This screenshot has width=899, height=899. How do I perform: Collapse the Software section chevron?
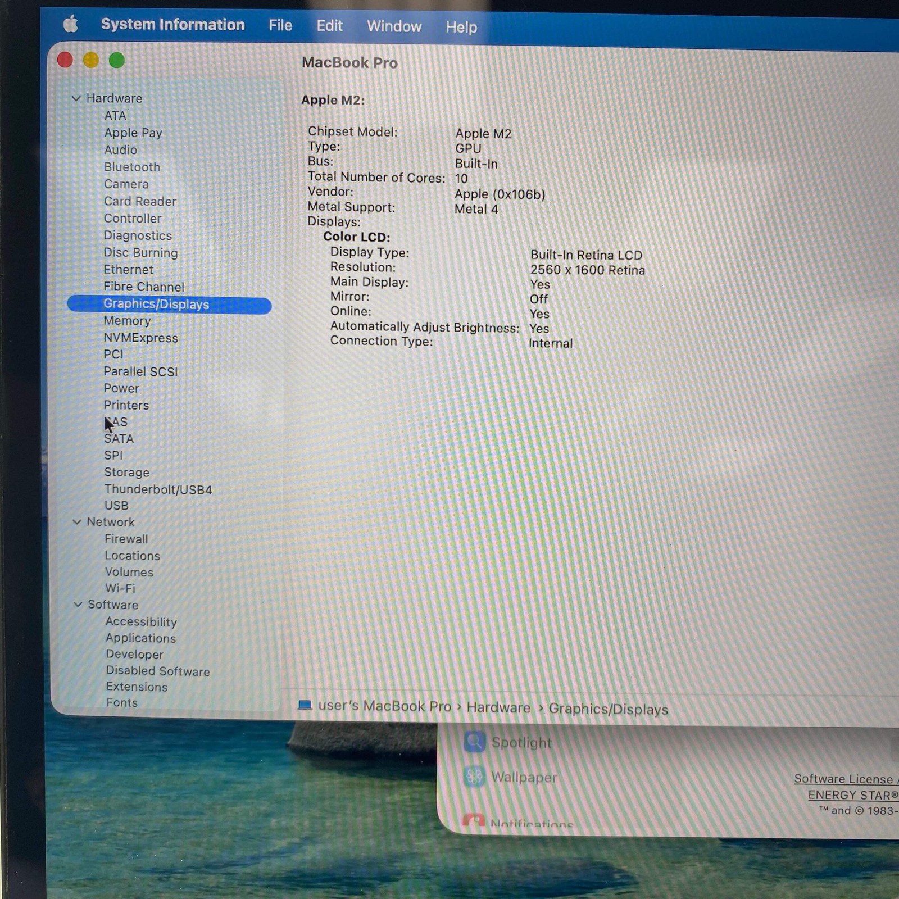tap(78, 605)
